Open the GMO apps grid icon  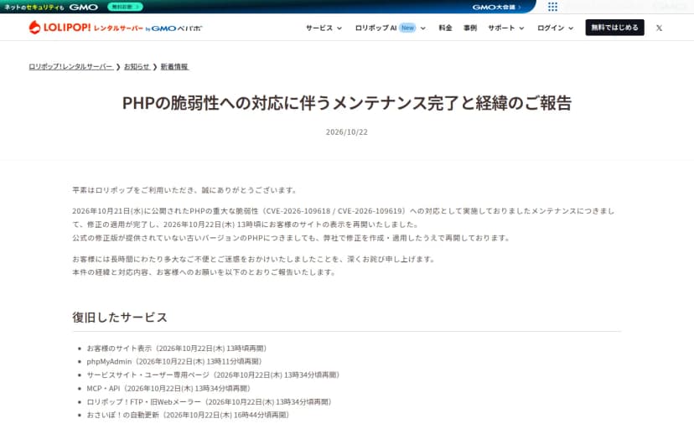point(552,7)
